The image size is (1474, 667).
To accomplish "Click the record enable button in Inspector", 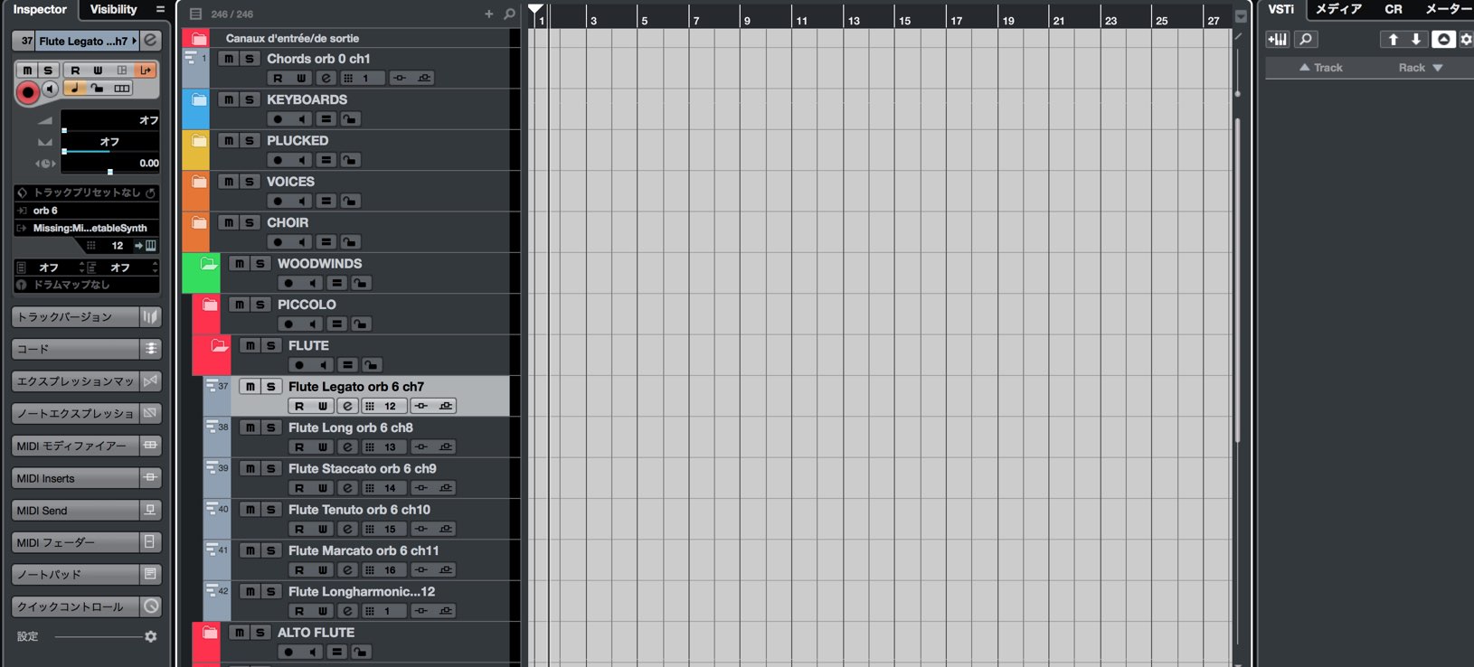I will (x=28, y=91).
